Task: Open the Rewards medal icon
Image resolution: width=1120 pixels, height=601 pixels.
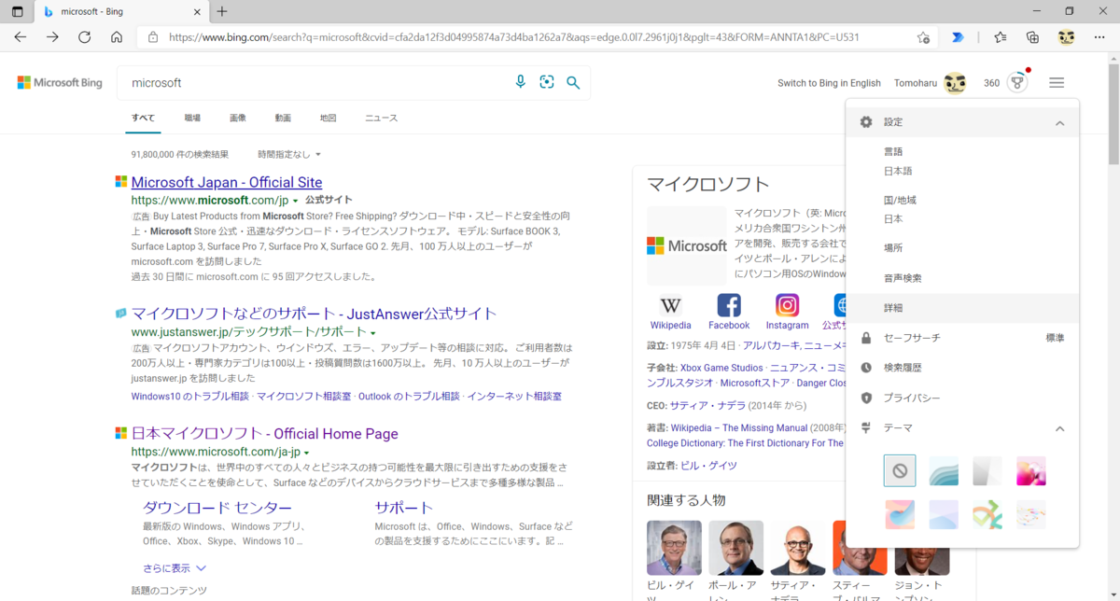Action: [x=1017, y=83]
